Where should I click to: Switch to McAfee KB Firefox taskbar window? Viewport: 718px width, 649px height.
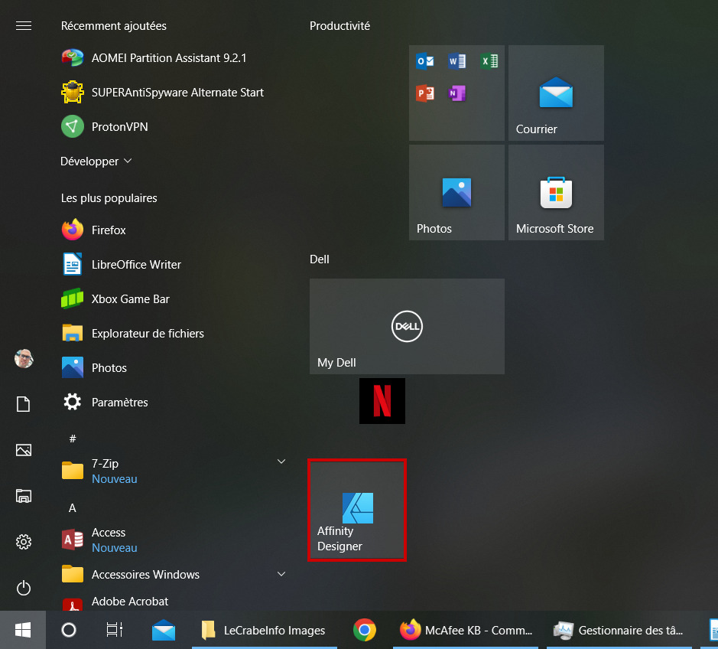click(466, 630)
